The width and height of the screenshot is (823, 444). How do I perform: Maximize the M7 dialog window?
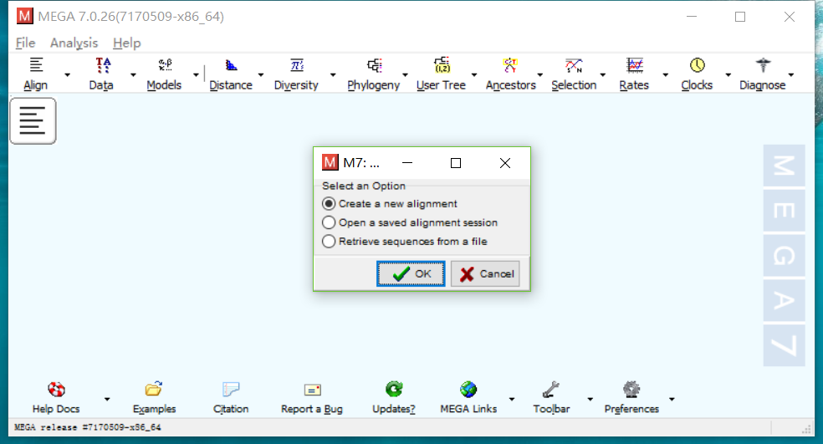(x=456, y=163)
